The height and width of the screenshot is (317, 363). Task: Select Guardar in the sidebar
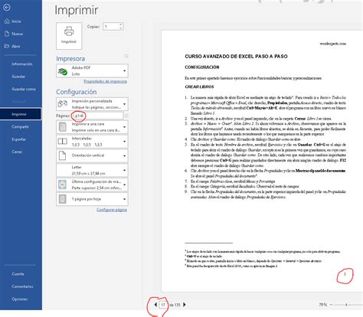point(18,77)
